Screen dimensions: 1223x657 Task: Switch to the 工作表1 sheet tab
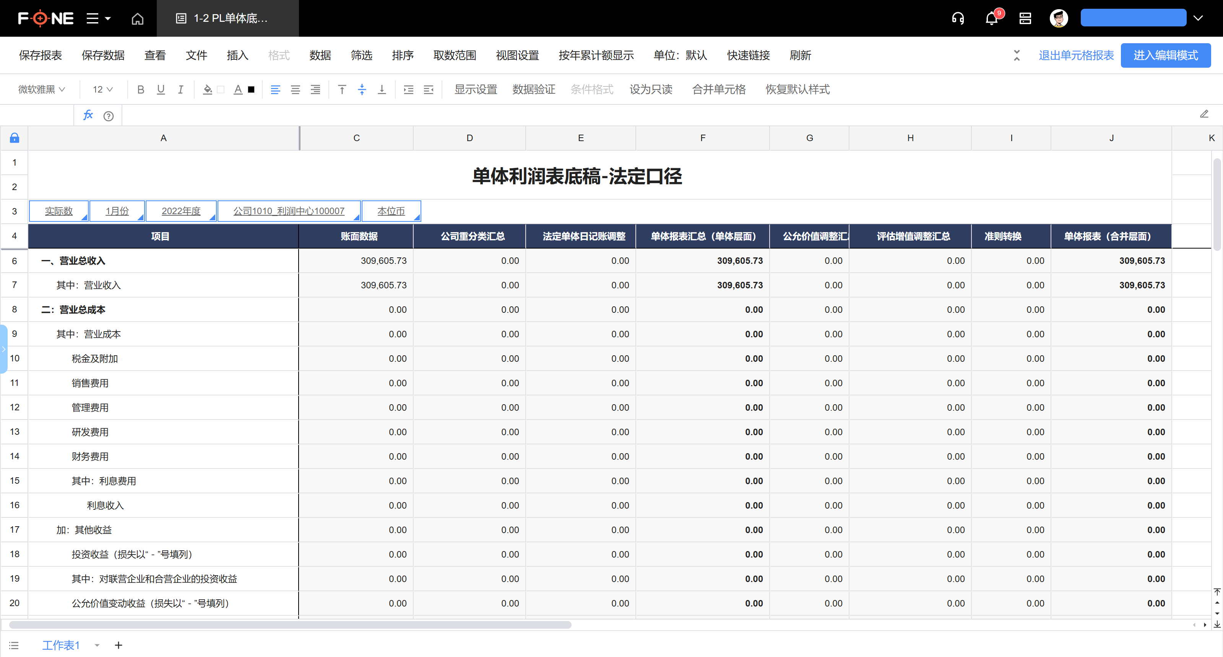tap(61, 645)
